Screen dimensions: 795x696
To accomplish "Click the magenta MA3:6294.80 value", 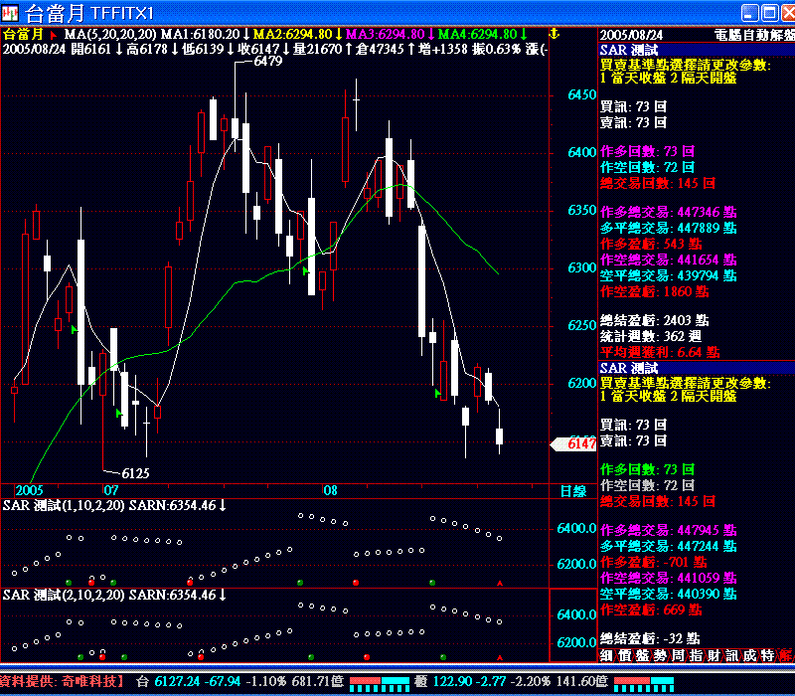I will (385, 35).
